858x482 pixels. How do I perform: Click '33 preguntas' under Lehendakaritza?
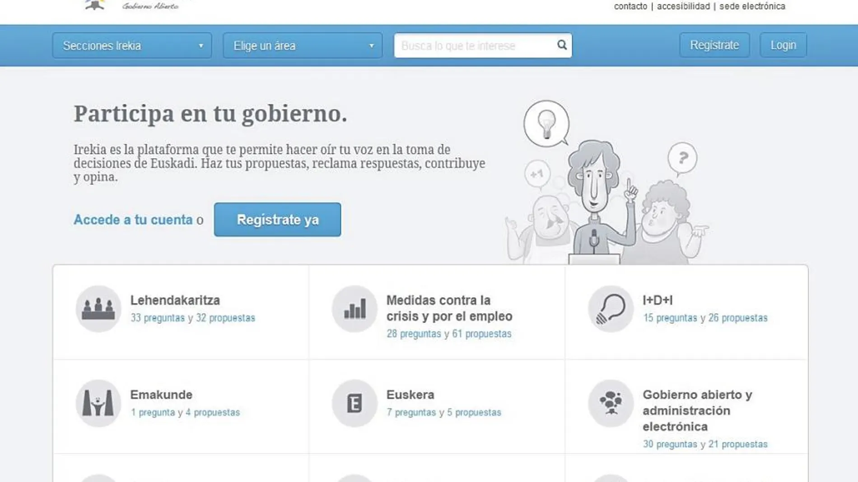[158, 318]
